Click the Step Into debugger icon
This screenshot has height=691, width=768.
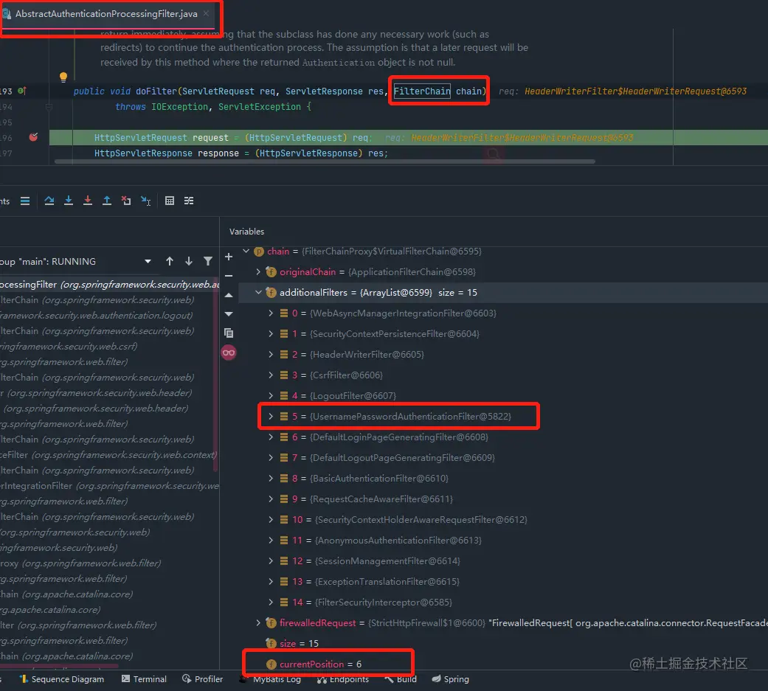tap(69, 201)
